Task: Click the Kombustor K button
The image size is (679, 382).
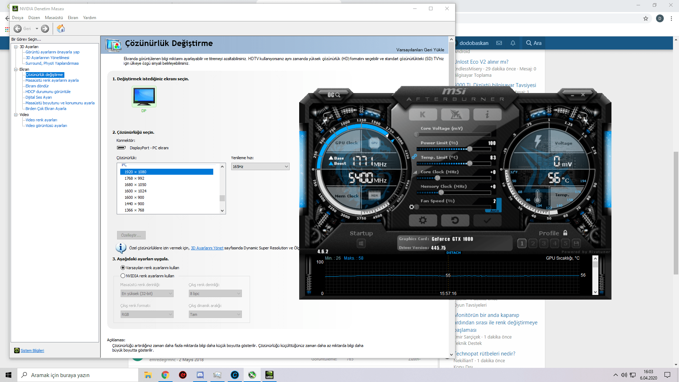Action: pyautogui.click(x=423, y=114)
